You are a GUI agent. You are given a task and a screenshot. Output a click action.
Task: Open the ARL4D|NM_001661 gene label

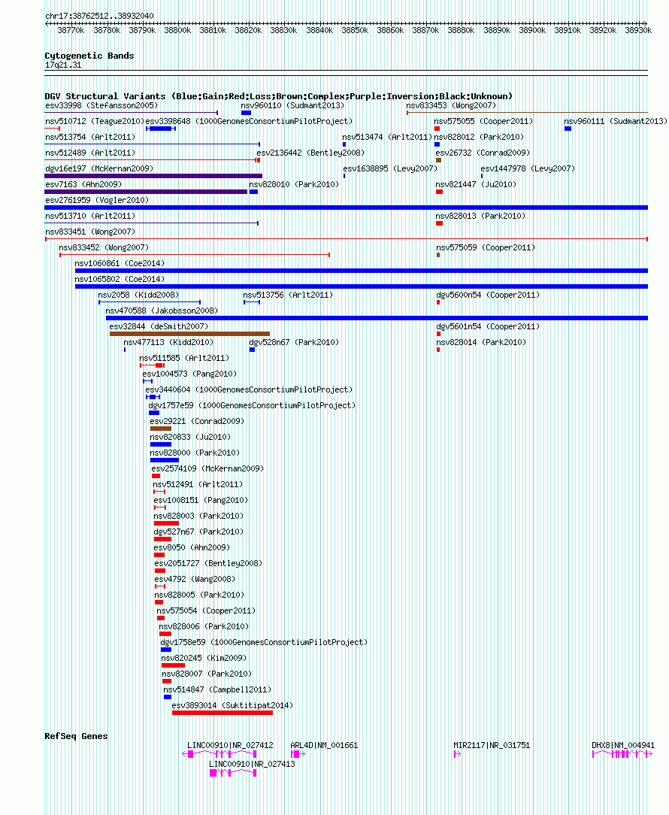point(324,745)
